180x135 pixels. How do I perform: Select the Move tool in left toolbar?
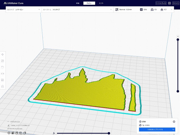tap(2, 54)
